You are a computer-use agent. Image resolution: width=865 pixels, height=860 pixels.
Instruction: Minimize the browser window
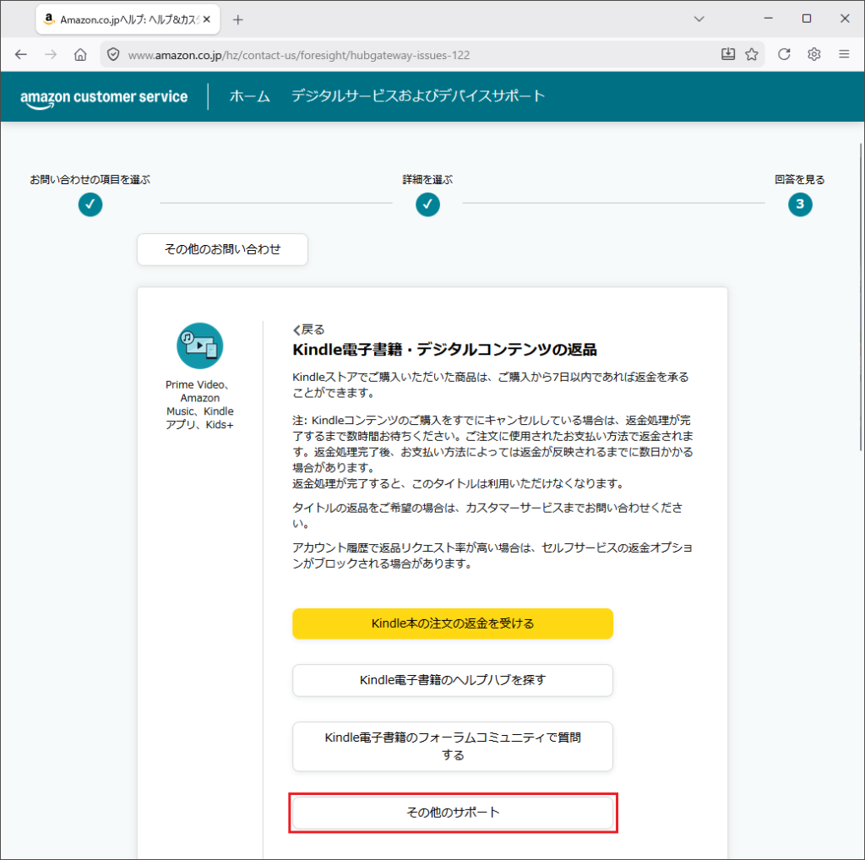tap(768, 19)
